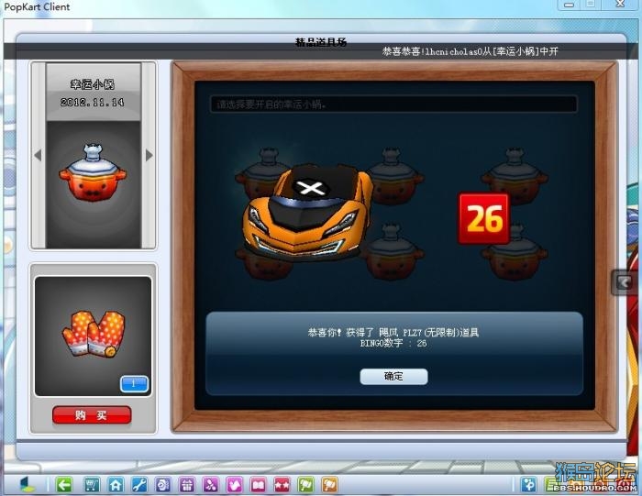Click the 请选择要开启的幸运小锅 prompt bar

pyautogui.click(x=393, y=104)
